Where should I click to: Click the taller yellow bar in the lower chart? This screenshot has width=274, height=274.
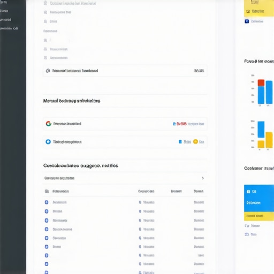269,140
